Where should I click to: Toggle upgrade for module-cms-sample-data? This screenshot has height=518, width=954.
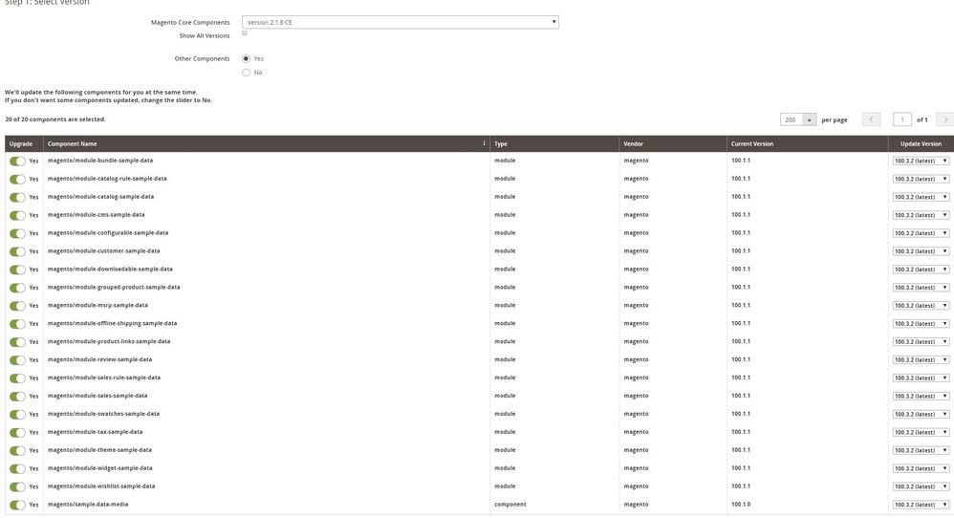click(17, 215)
